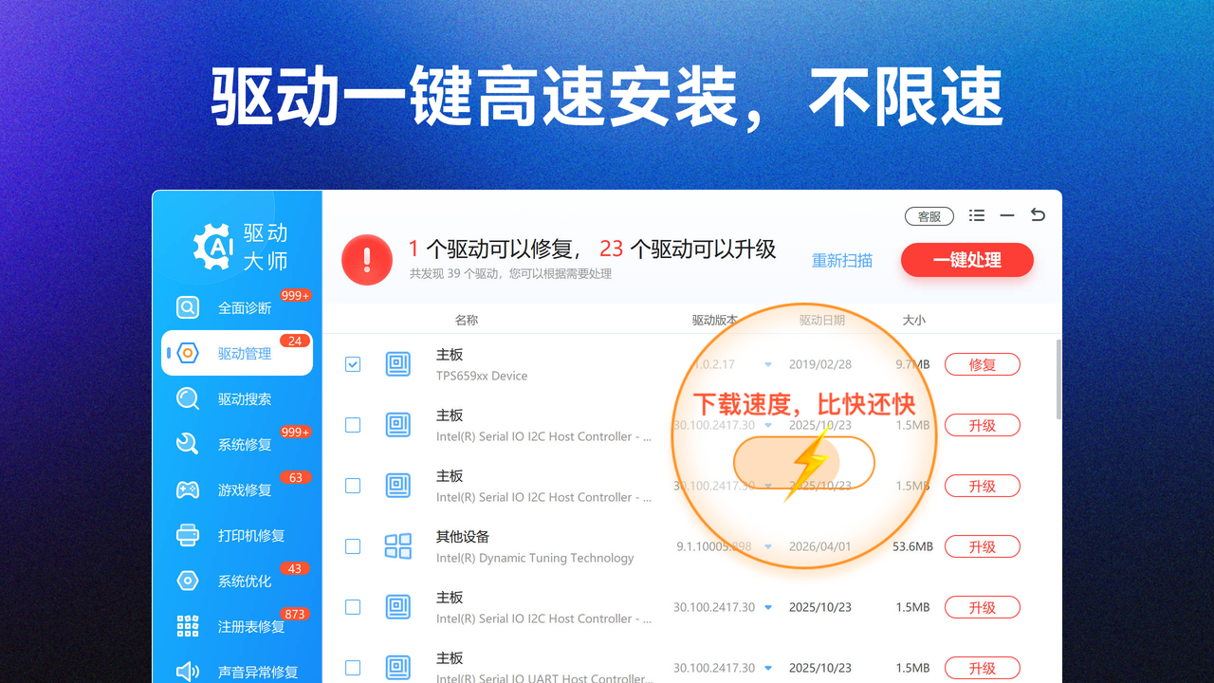Click the red 一键处理 button
1214x683 pixels.
coord(967,260)
